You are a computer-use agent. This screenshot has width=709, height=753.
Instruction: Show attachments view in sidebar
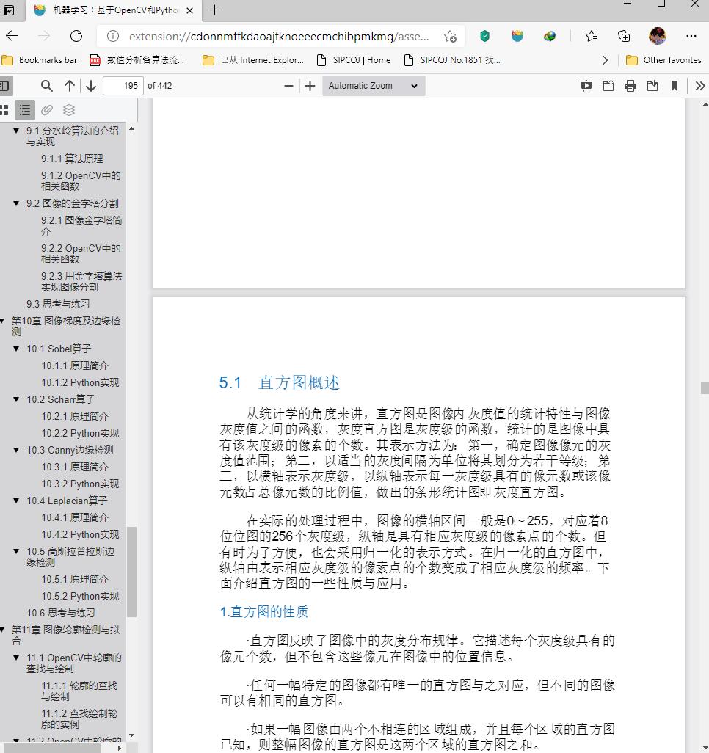(x=46, y=110)
